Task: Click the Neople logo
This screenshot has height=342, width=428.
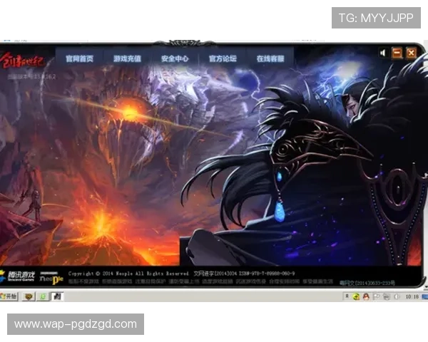Action: (x=51, y=278)
